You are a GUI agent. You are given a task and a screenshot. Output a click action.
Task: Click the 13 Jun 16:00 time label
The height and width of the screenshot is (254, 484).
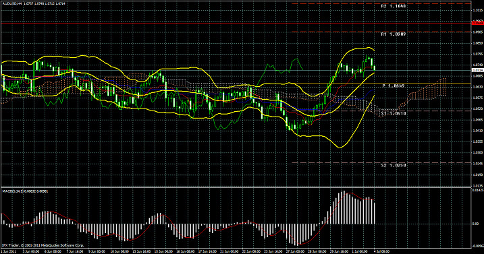click(142, 251)
